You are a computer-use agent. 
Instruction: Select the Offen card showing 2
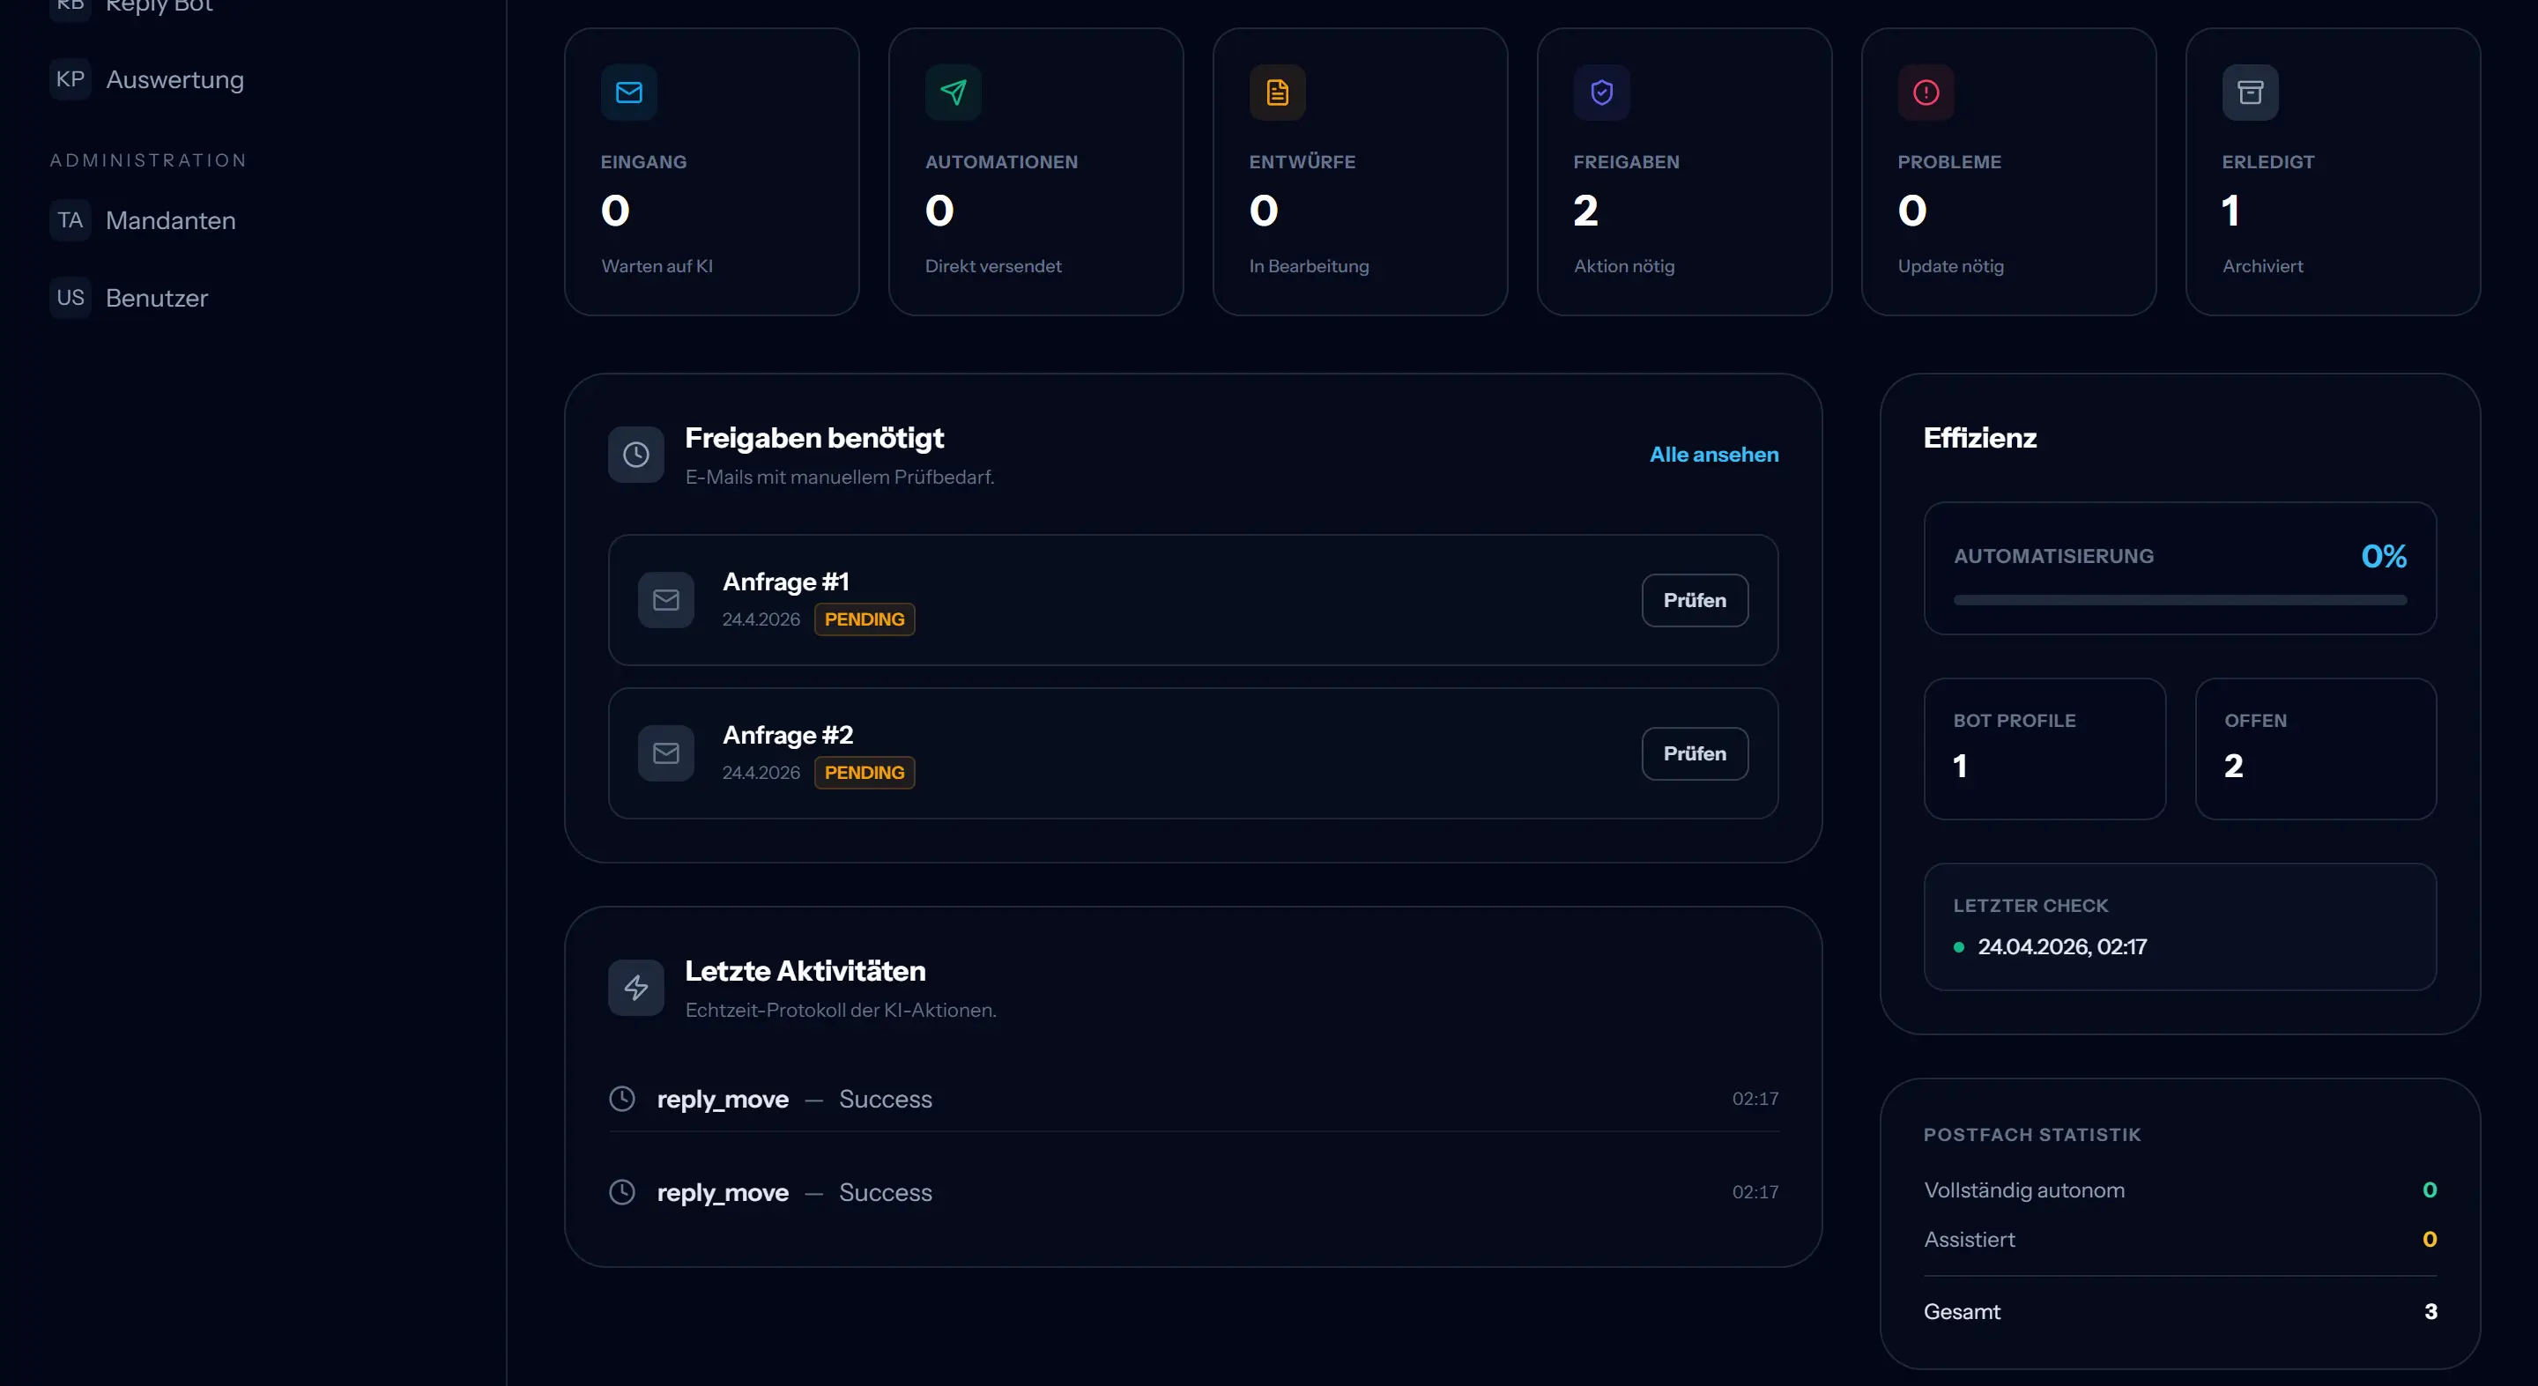[x=2315, y=749]
